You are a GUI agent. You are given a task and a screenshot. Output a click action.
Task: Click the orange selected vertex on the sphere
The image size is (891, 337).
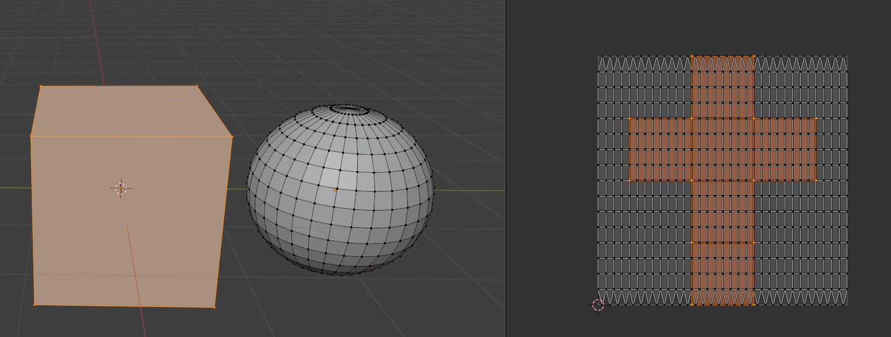click(x=335, y=189)
